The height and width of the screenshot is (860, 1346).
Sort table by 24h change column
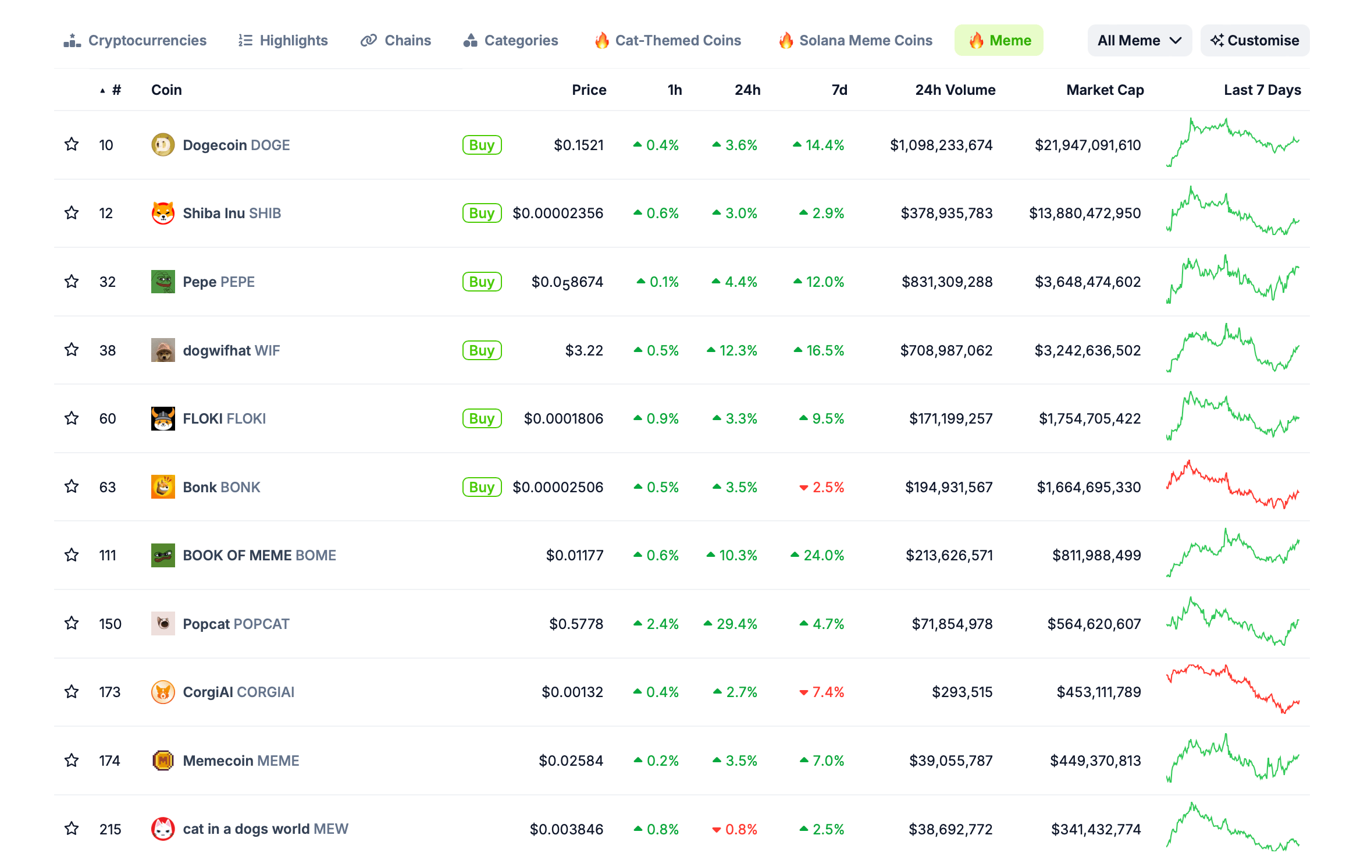coord(747,90)
